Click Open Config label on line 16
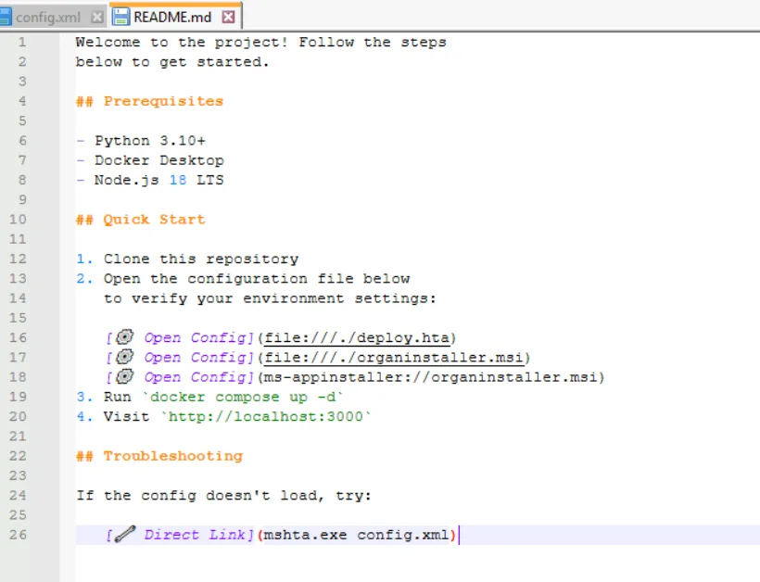The height and width of the screenshot is (582, 760). [196, 337]
